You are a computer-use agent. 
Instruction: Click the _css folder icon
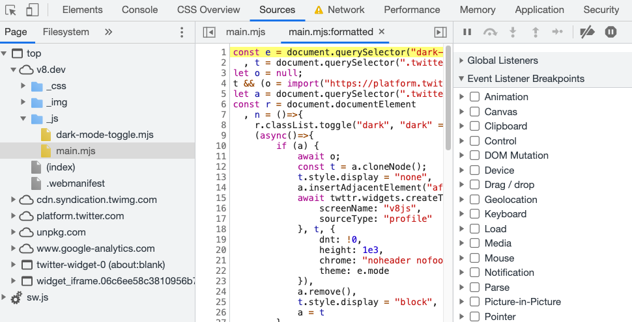click(x=37, y=86)
